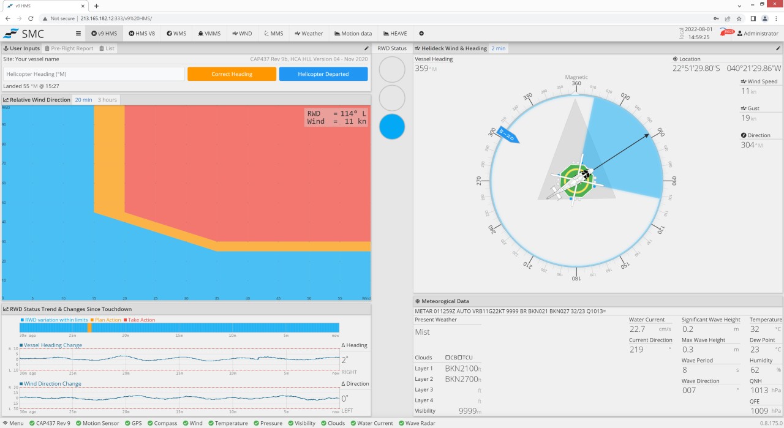Screen dimensions: 784x428
Task: Open a new browser tab
Action: pyautogui.click(x=96, y=6)
